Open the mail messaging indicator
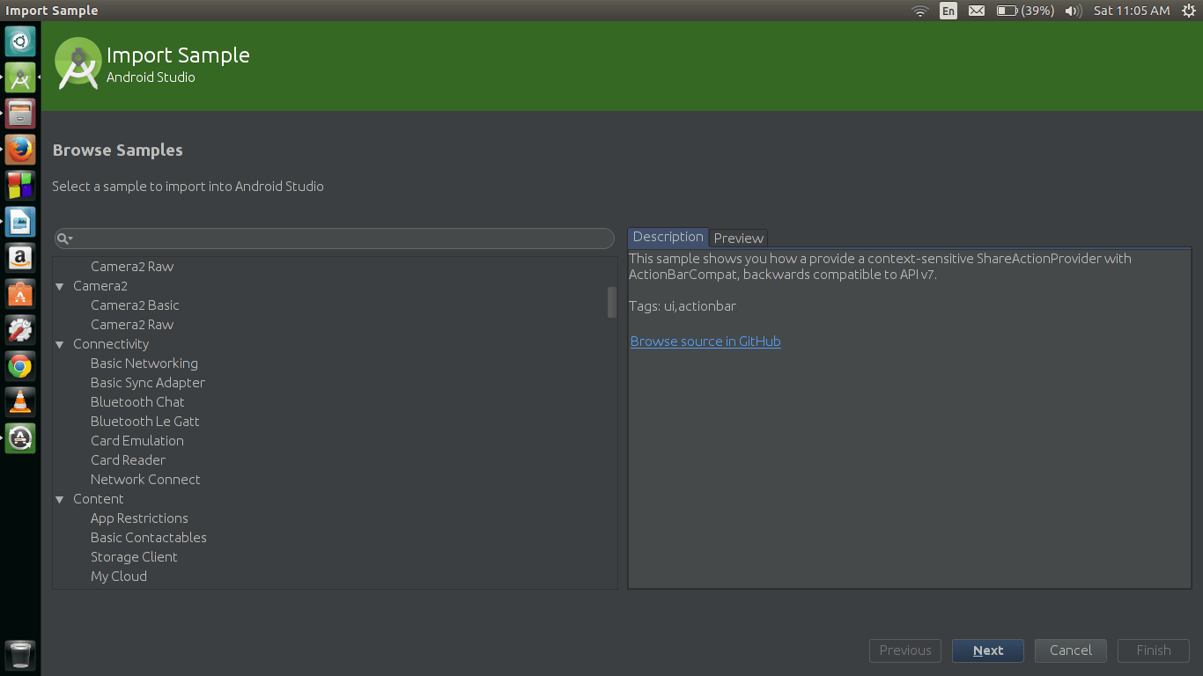 point(977,11)
